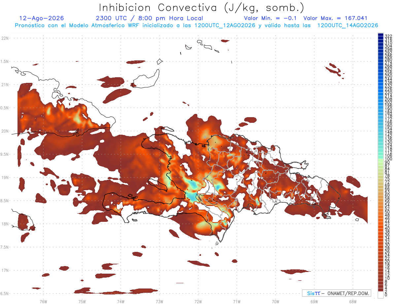The width and height of the screenshot is (396, 306).
Task: Click the '21N' latitude label
Action: point(5,85)
